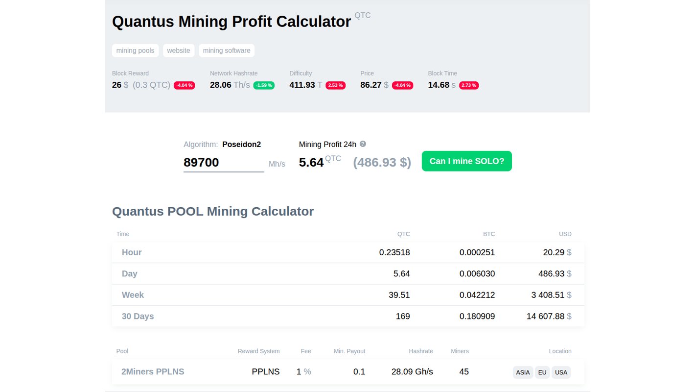Click the Mining Profit 24h help icon
The height and width of the screenshot is (392, 696).
363,144
